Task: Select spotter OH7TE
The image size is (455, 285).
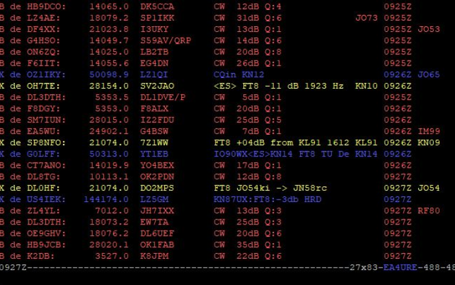Action: (44, 86)
